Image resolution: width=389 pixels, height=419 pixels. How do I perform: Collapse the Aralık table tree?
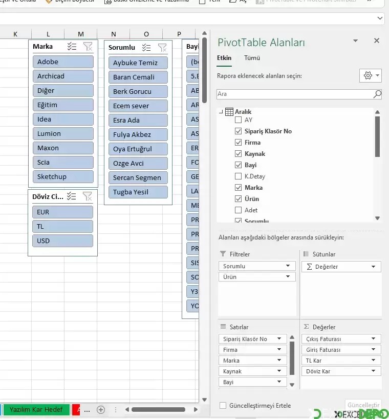click(x=221, y=112)
